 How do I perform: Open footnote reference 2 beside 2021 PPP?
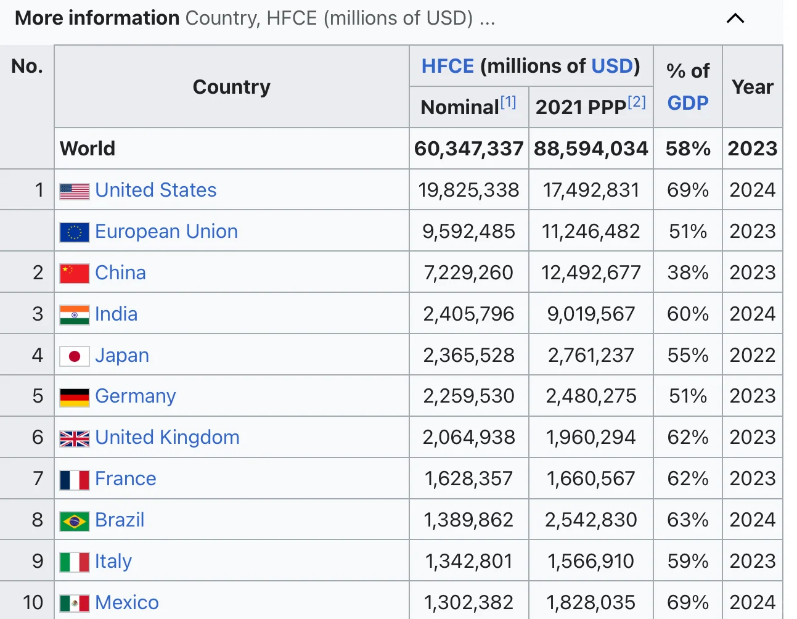click(x=637, y=102)
